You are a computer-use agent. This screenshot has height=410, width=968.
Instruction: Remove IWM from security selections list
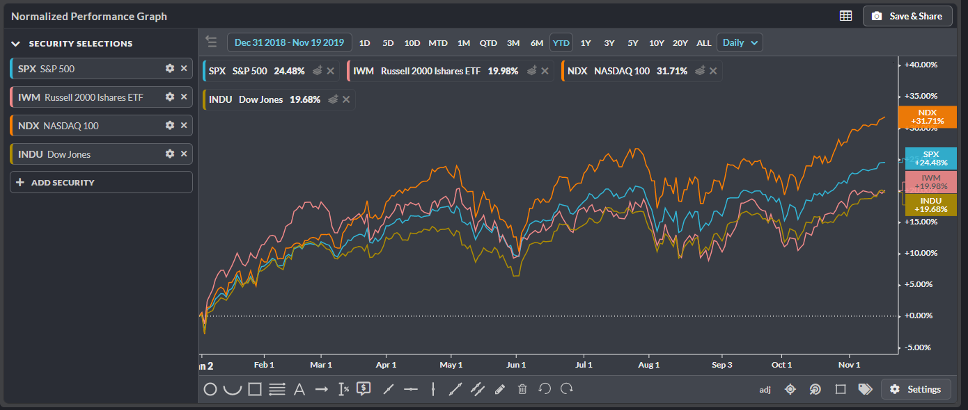[184, 97]
